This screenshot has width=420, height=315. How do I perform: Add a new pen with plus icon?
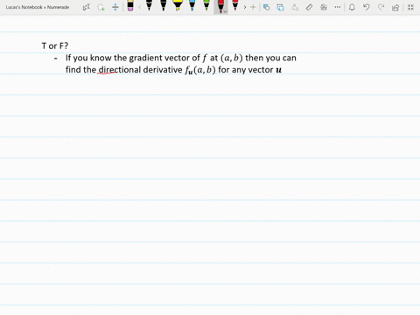point(253,7)
